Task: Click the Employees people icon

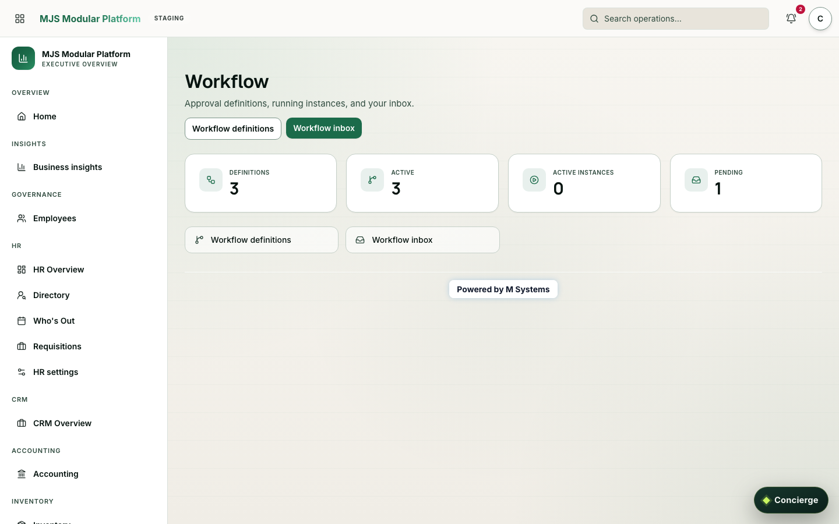Action: point(22,218)
